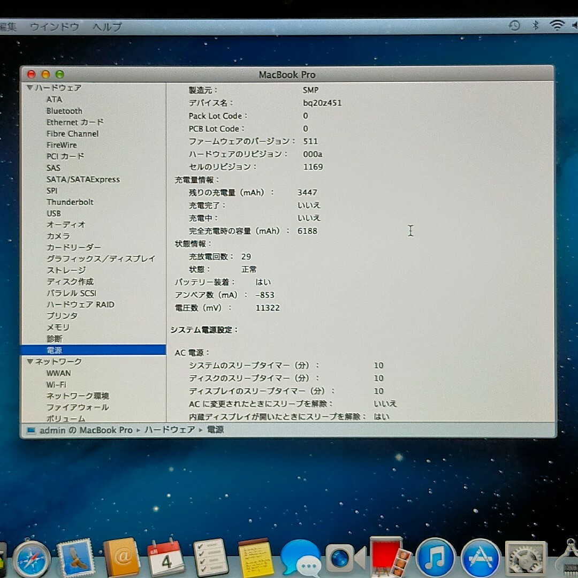This screenshot has width=578, height=578.
Task: Select Bluetooth in hardware list
Action: pyautogui.click(x=64, y=111)
